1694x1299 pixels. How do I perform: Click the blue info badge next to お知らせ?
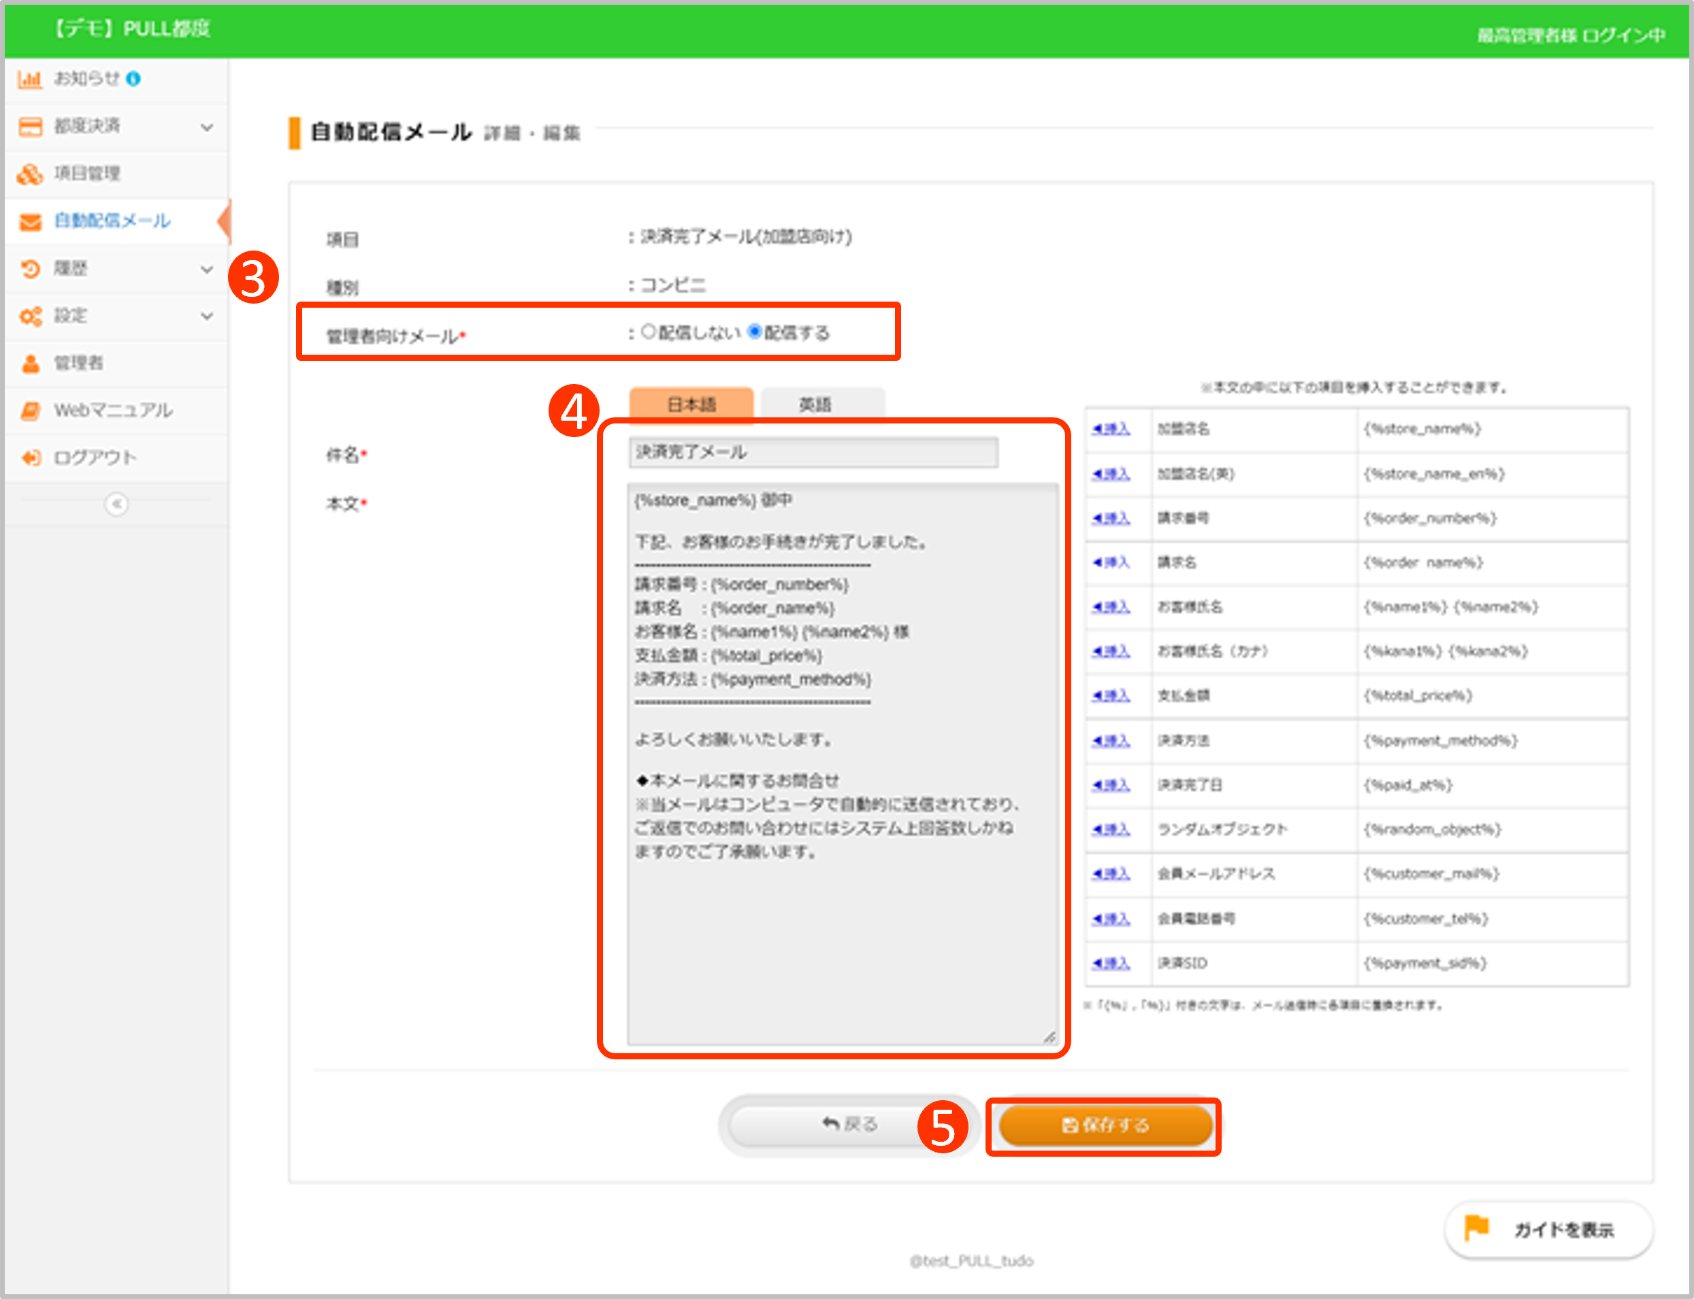[x=133, y=79]
